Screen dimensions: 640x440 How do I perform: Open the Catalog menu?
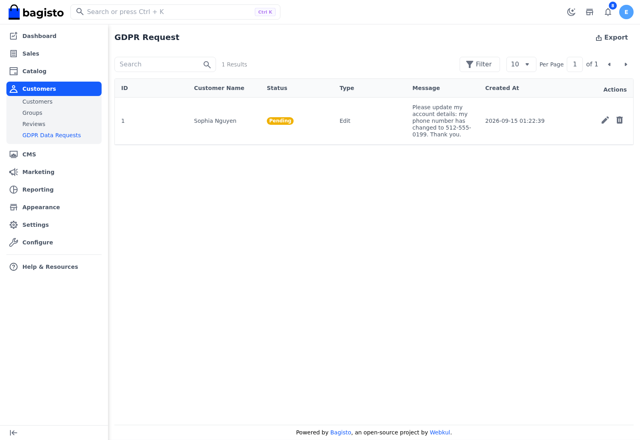tap(54, 71)
